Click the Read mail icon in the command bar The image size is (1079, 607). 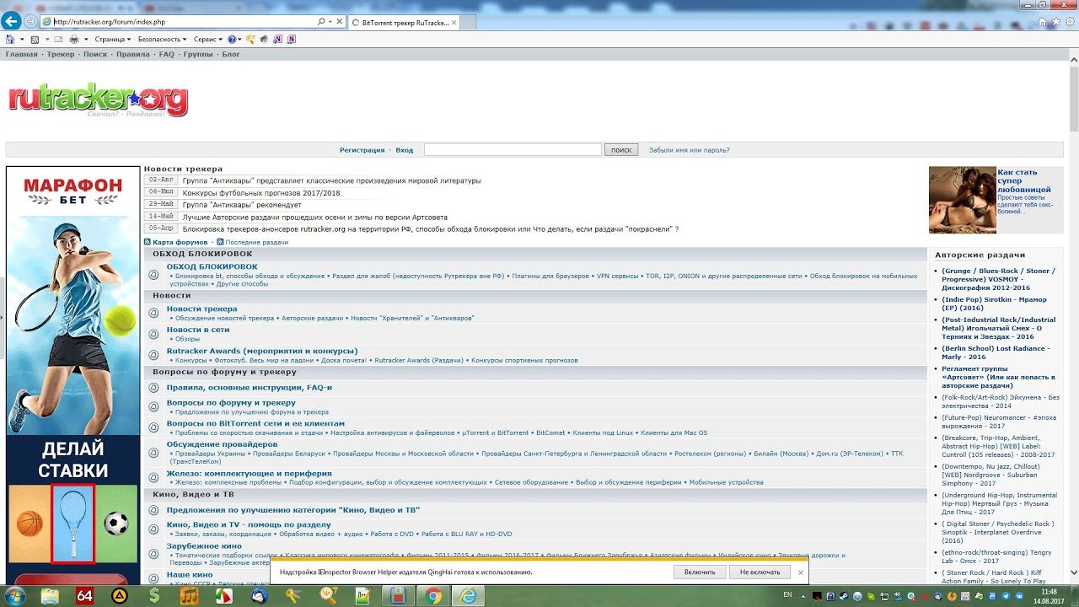point(57,39)
